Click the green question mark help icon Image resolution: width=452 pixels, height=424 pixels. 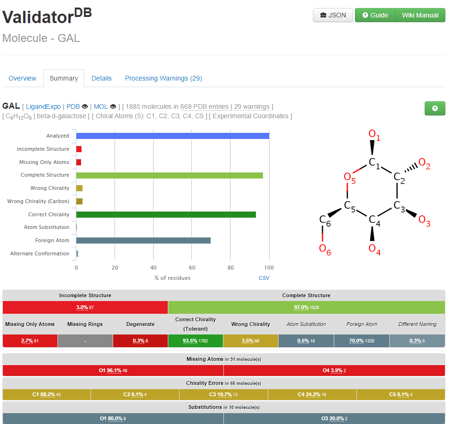click(x=435, y=108)
